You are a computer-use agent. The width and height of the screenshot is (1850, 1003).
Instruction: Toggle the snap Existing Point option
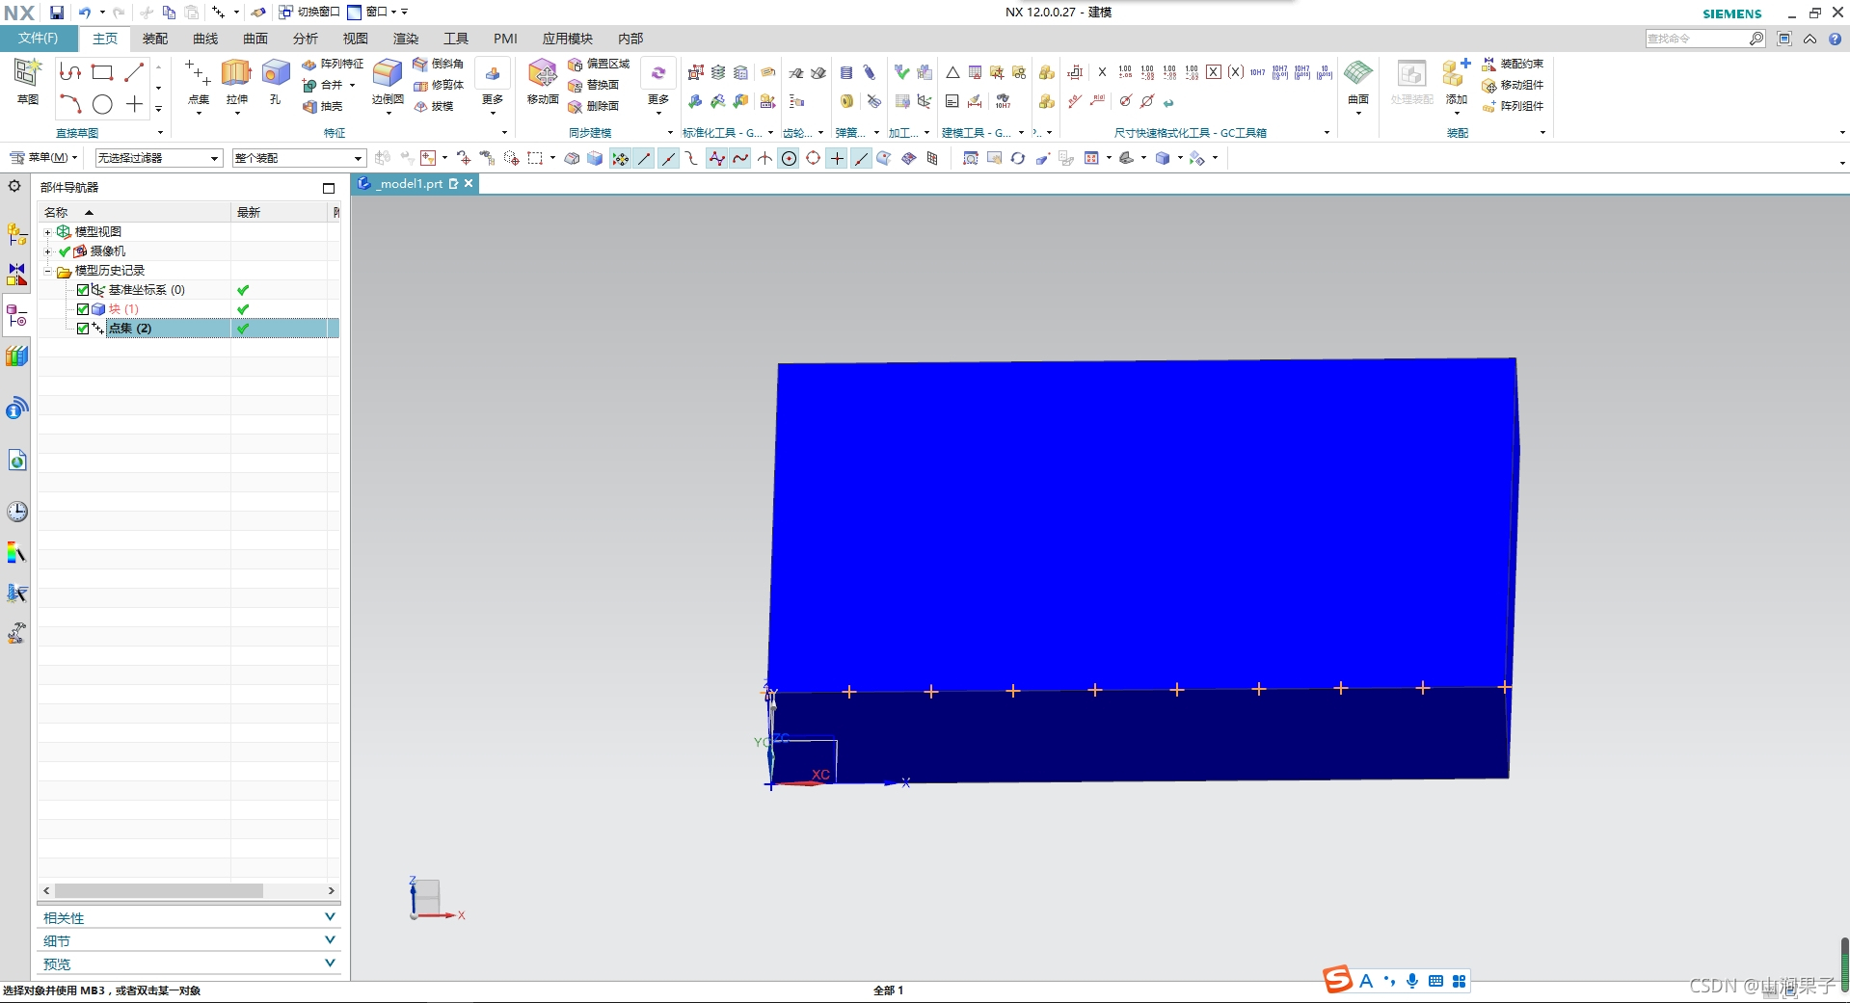(837, 158)
